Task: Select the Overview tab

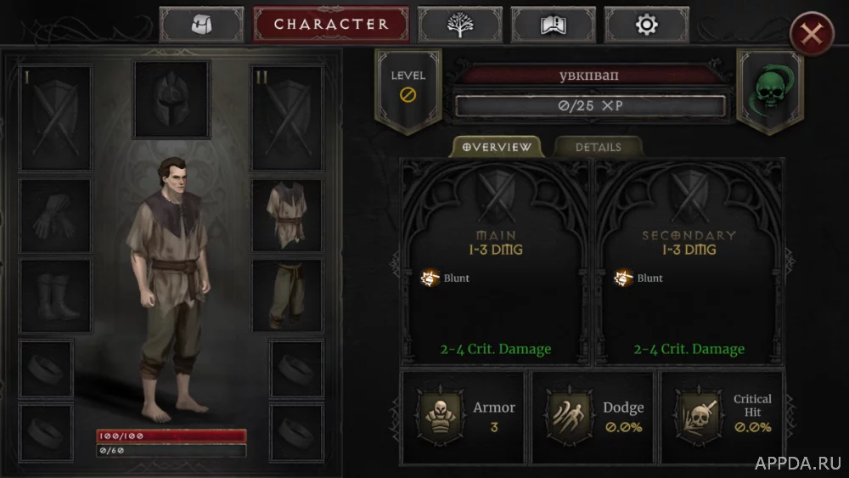Action: (x=497, y=147)
